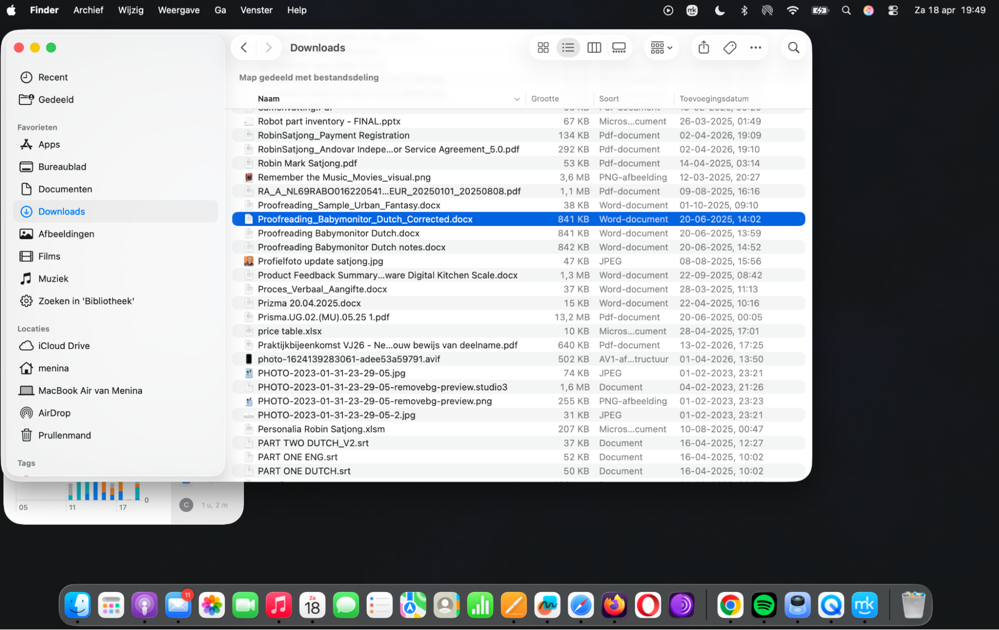
Task: Navigate back using the back arrow
Action: click(243, 47)
